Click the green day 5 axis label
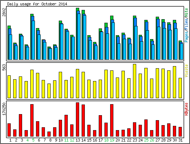 [33, 140]
